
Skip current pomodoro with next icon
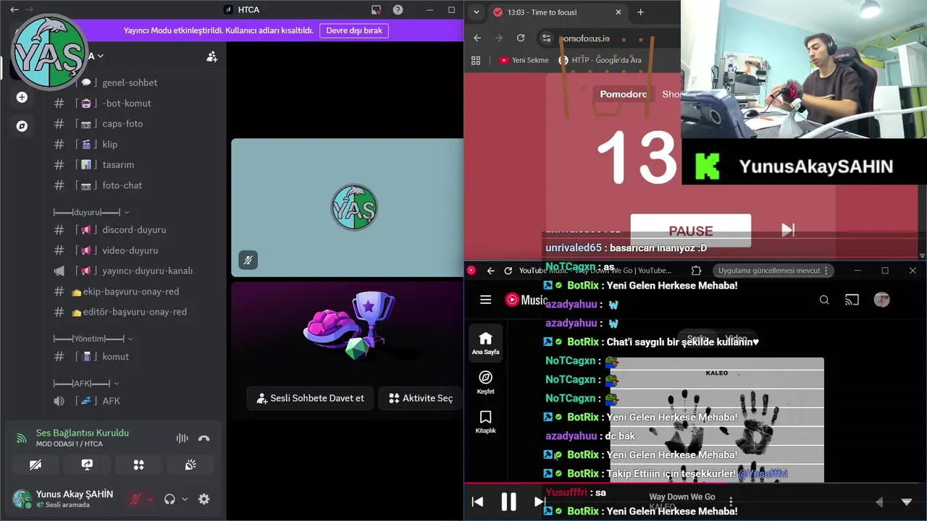(x=788, y=230)
